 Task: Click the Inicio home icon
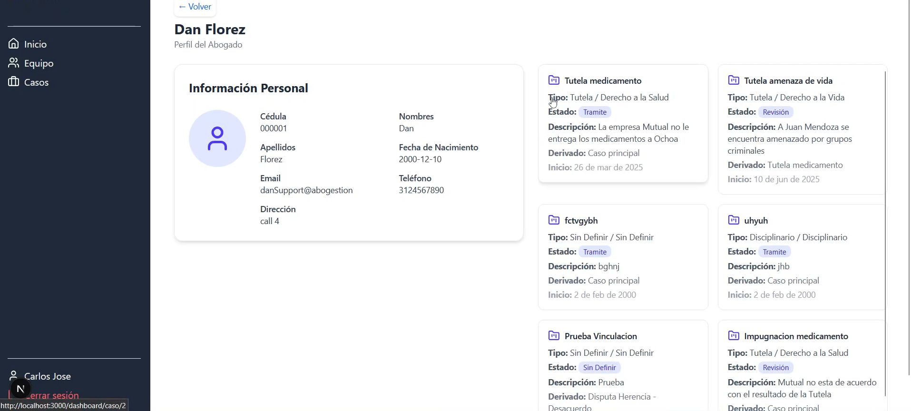pyautogui.click(x=14, y=44)
